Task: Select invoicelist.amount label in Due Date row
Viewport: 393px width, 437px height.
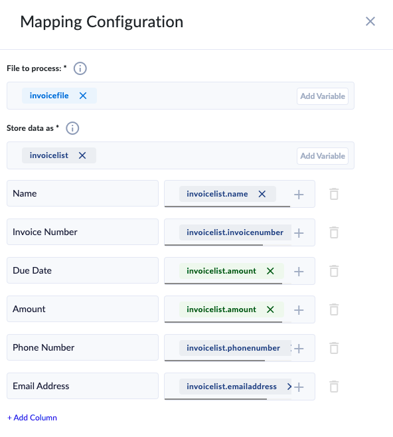Action: tap(222, 271)
